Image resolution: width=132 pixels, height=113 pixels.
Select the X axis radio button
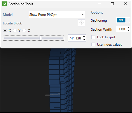(x=5, y=31)
